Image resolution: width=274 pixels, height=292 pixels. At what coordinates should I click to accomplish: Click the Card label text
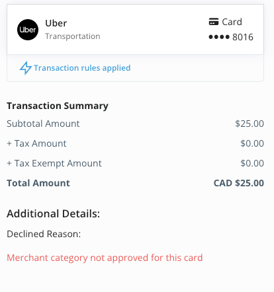point(232,22)
